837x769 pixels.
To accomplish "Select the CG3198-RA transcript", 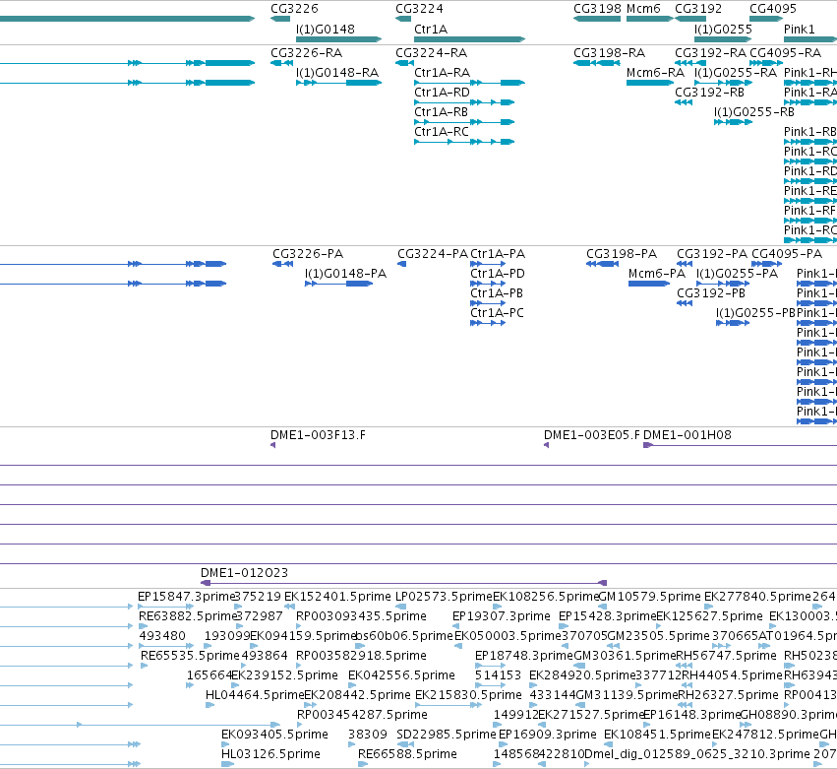I will [597, 63].
